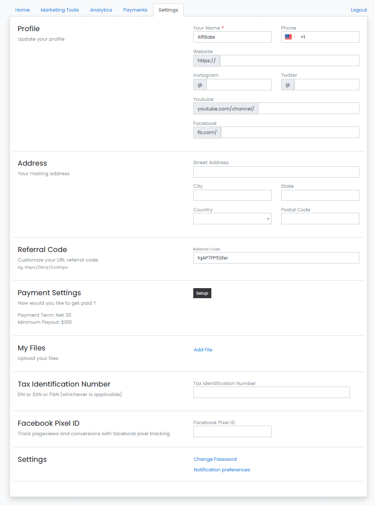Open Notification preferences
This screenshot has height=505, width=375.
(x=222, y=470)
